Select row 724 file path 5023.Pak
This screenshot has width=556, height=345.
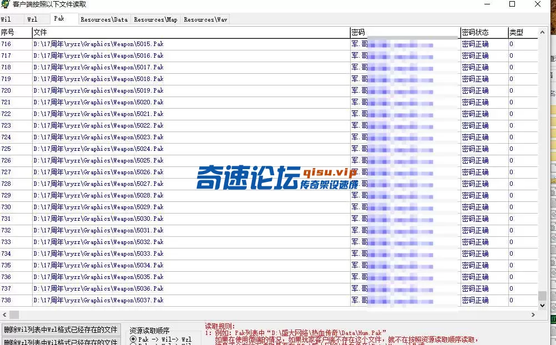[x=99, y=137]
